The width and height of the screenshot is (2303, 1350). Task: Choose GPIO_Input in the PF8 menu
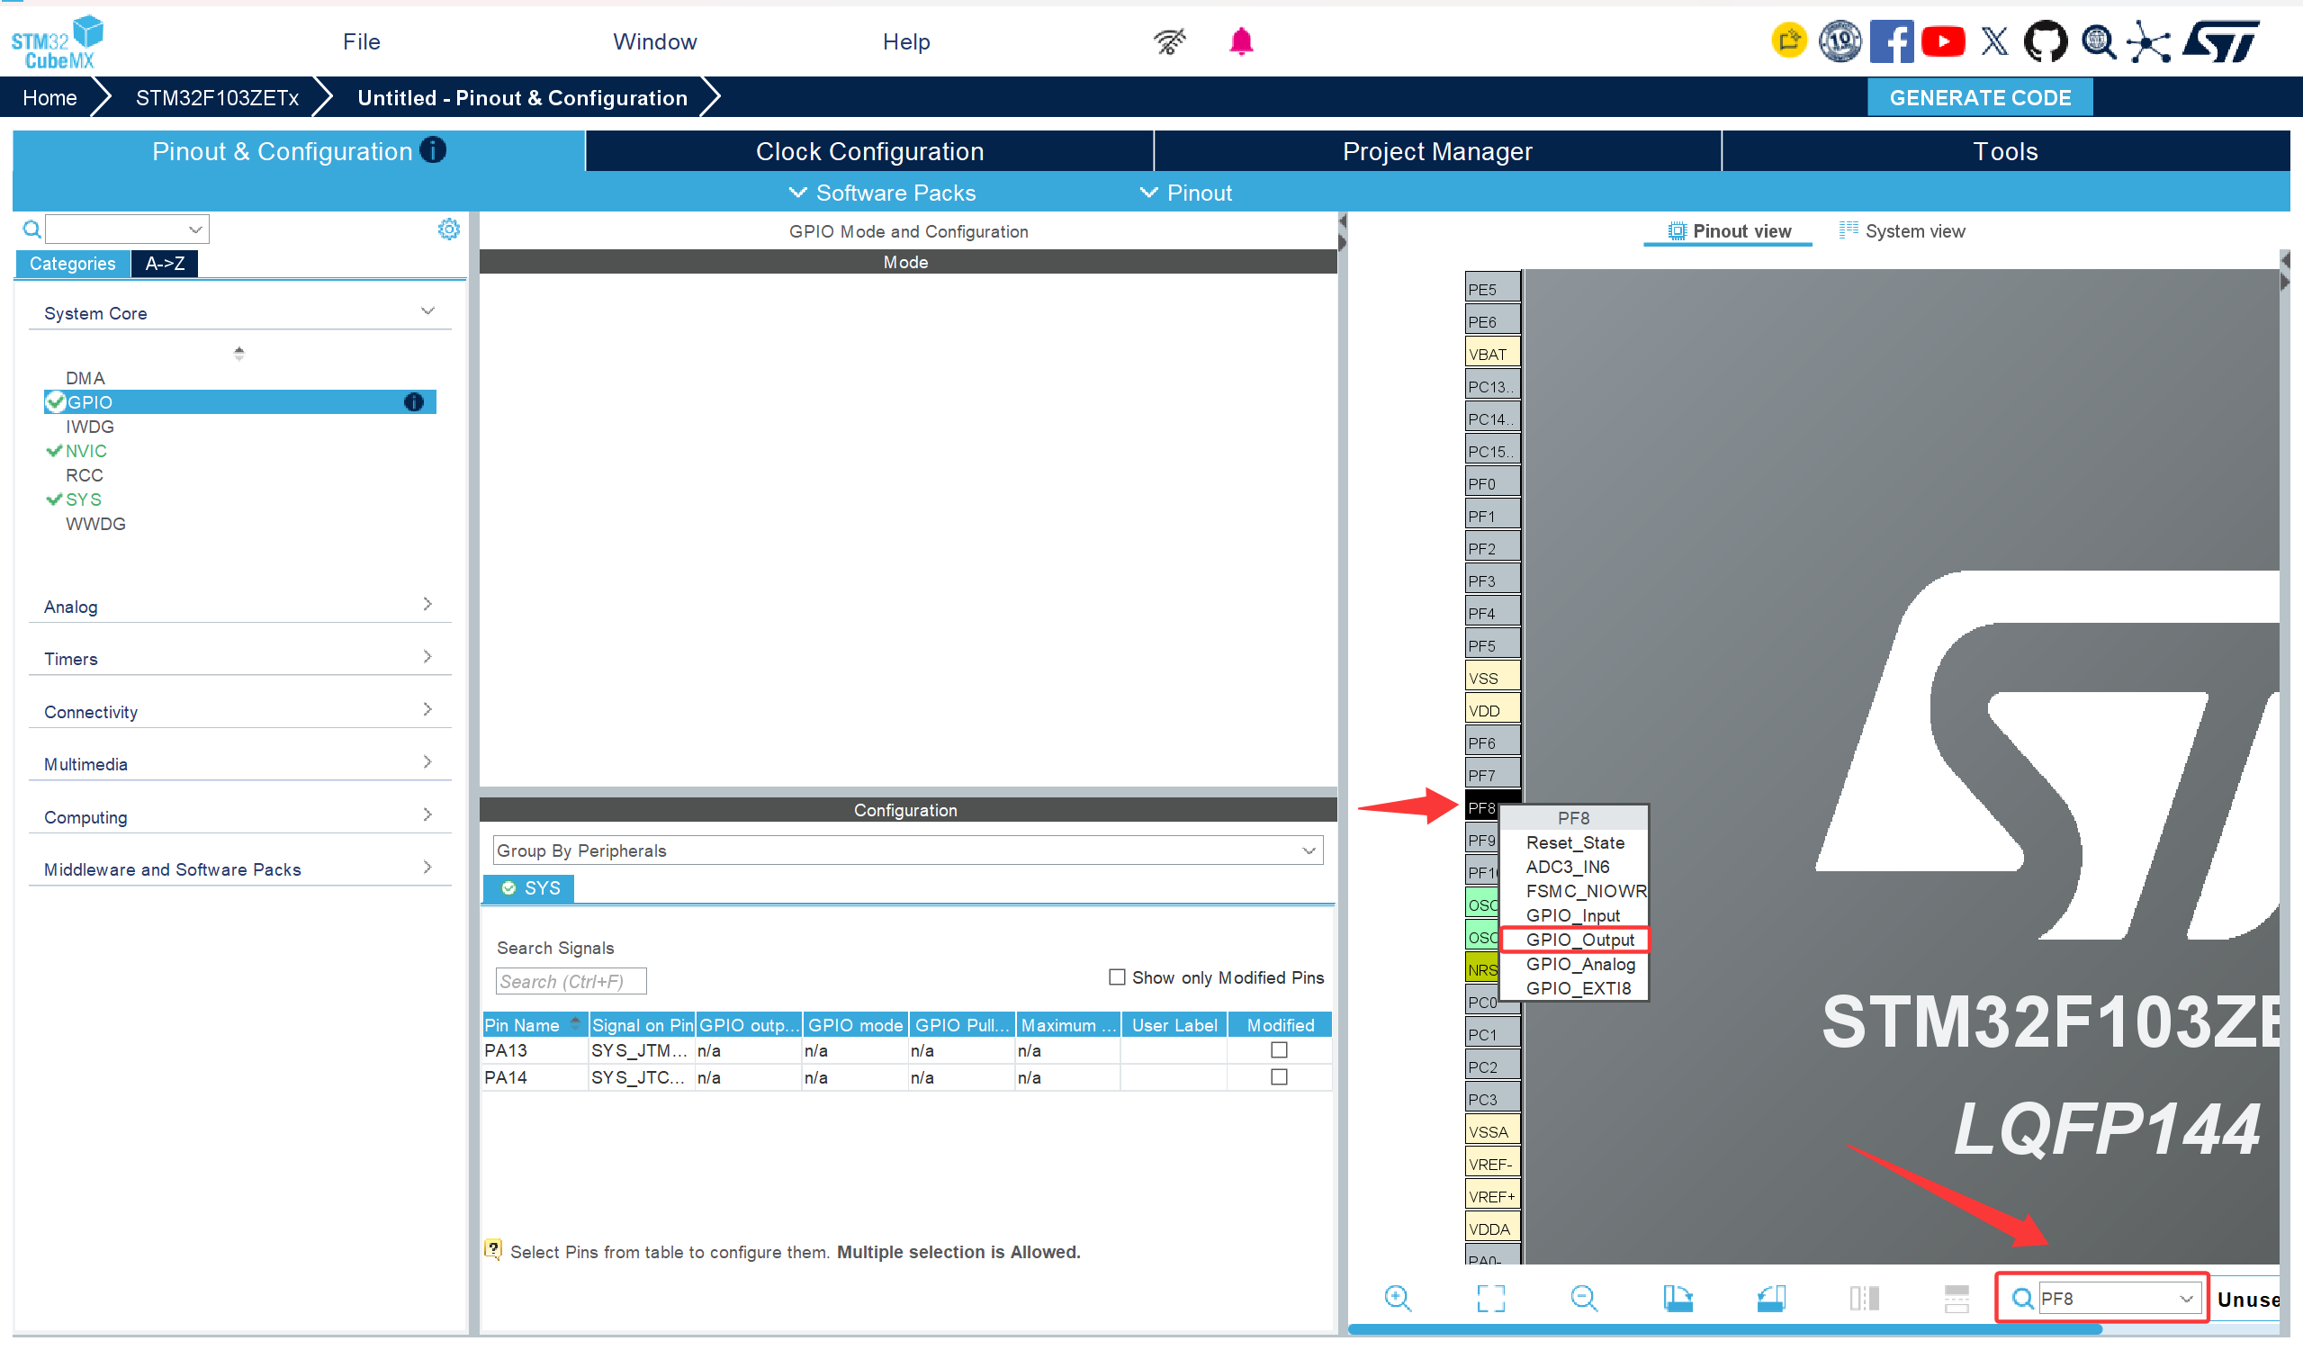point(1573,916)
